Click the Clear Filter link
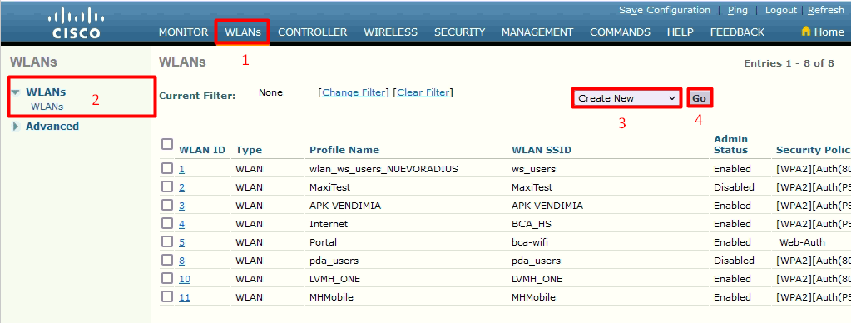Viewport: 851px width, 323px height. (423, 92)
